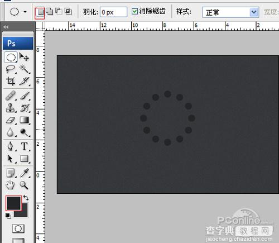Select the Magic Wand tool

pyautogui.click(x=25, y=69)
